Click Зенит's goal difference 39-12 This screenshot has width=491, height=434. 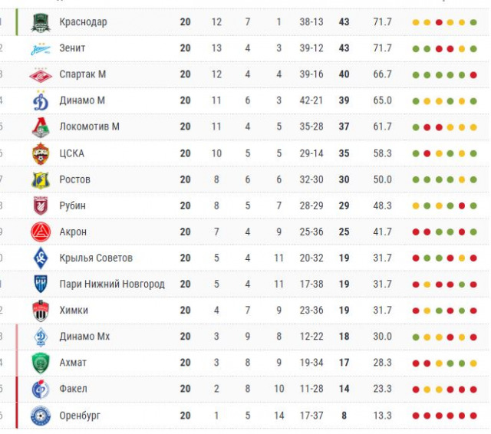[311, 48]
